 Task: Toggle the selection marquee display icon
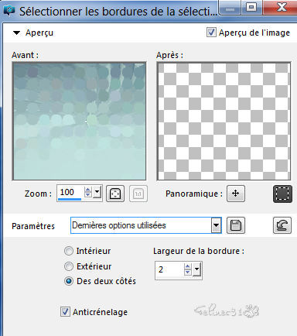(x=282, y=194)
